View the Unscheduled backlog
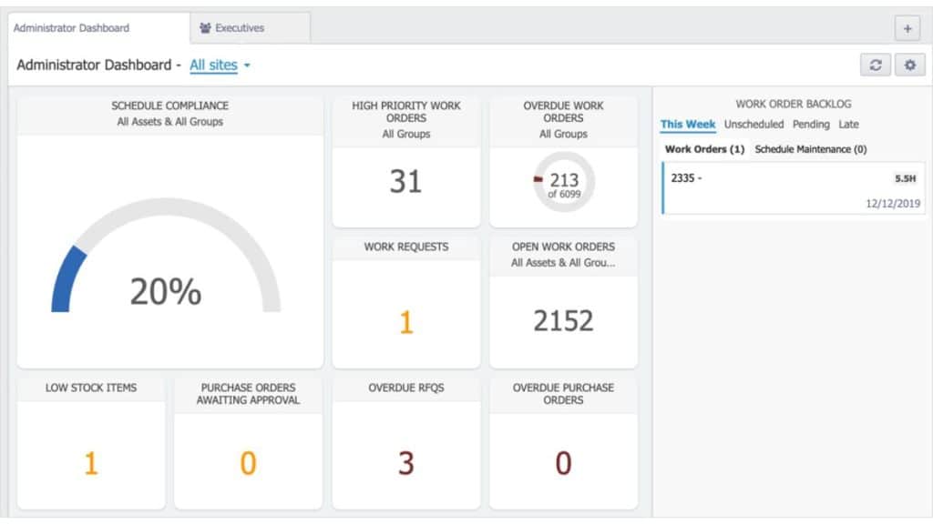 pyautogui.click(x=754, y=125)
